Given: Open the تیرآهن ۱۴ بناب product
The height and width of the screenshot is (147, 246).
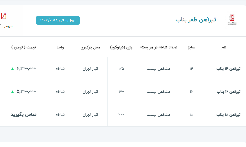Looking at the screenshot, I should click(229, 69).
